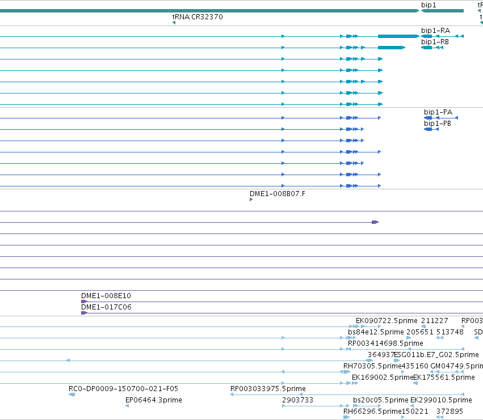The height and width of the screenshot is (420, 483).
Task: Select the EK299010.5prime EST label
Action: tap(441, 400)
